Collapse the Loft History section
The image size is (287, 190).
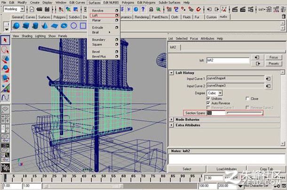coord(171,73)
